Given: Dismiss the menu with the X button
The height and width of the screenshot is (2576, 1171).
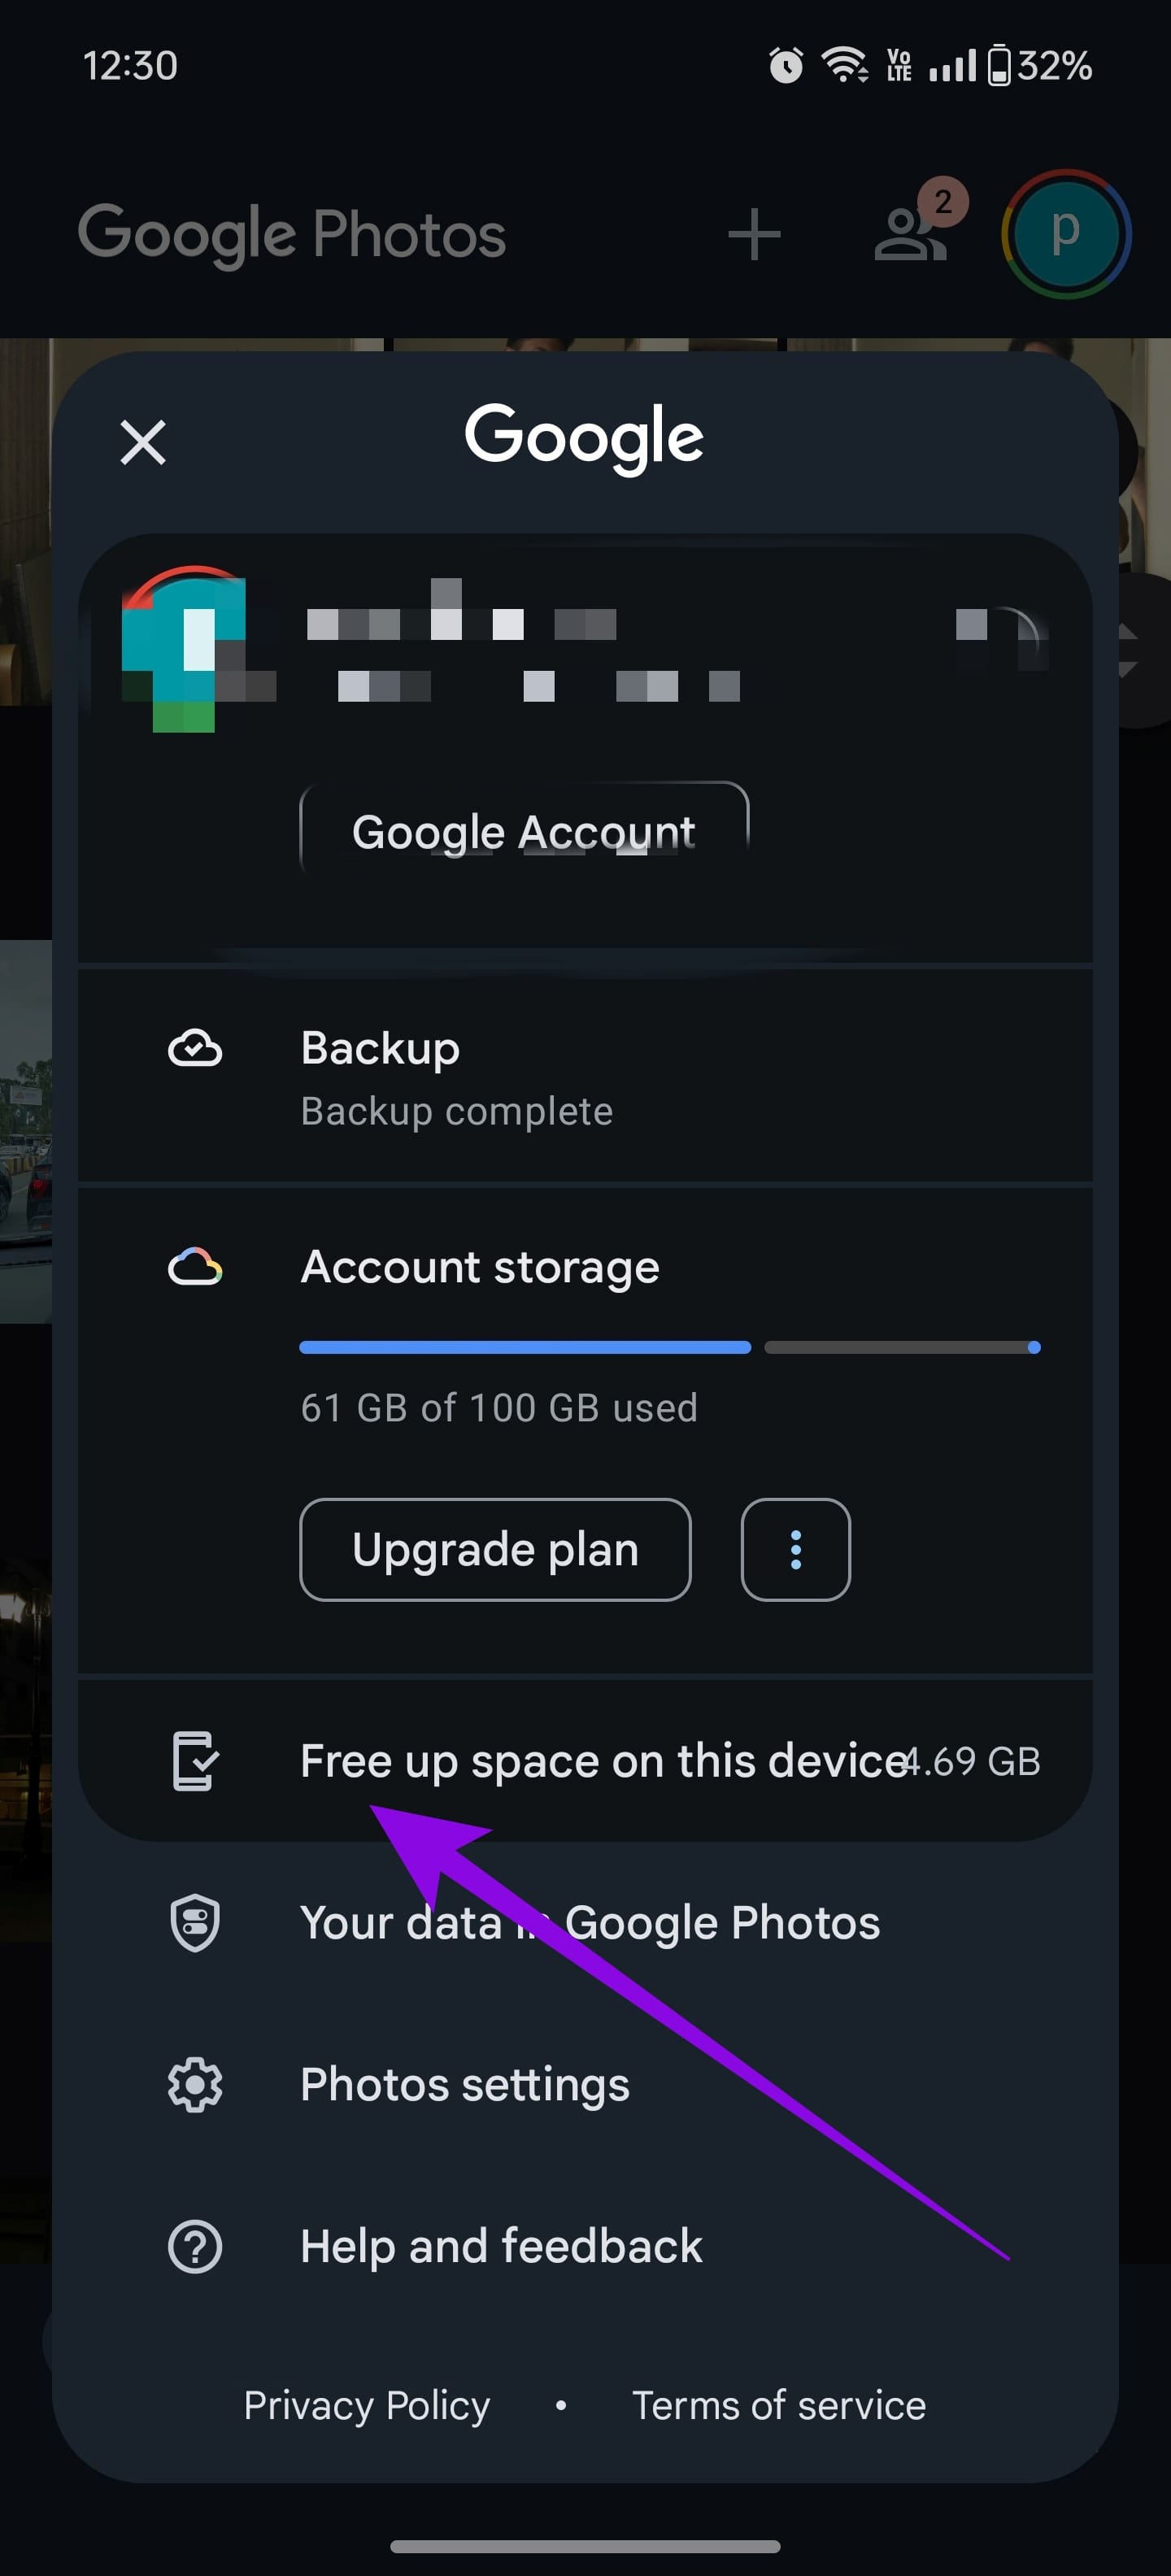Looking at the screenshot, I should tap(142, 441).
